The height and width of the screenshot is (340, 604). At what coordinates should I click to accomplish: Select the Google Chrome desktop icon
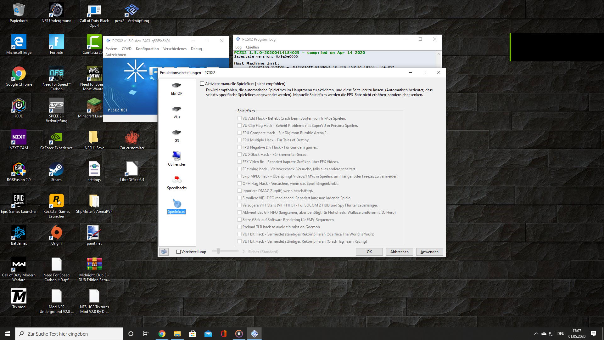[x=19, y=76]
